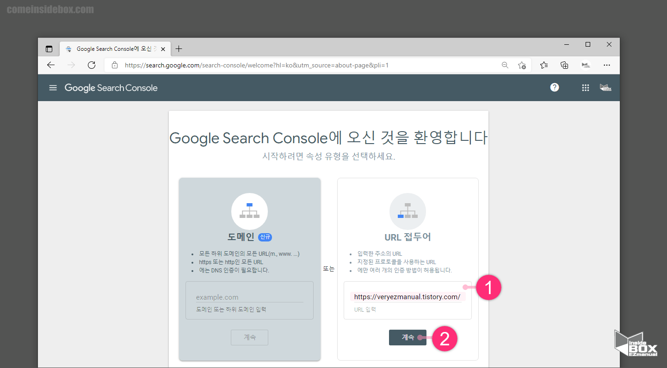Click the site lock icon in address bar
Image resolution: width=667 pixels, height=368 pixels.
pos(115,65)
